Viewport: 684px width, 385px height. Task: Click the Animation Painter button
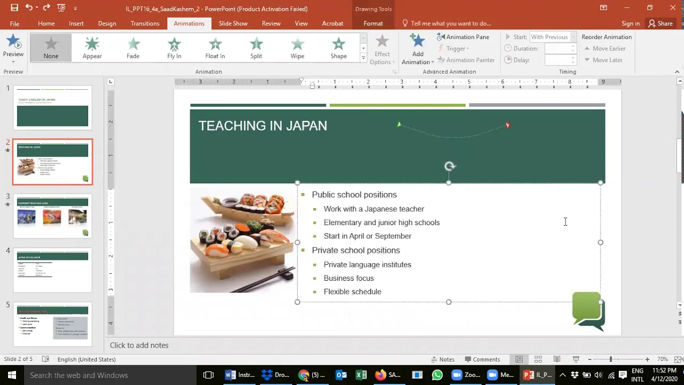pos(466,60)
